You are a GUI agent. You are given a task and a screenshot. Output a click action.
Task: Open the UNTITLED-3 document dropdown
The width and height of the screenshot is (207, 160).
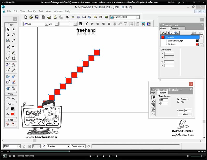(138, 17)
